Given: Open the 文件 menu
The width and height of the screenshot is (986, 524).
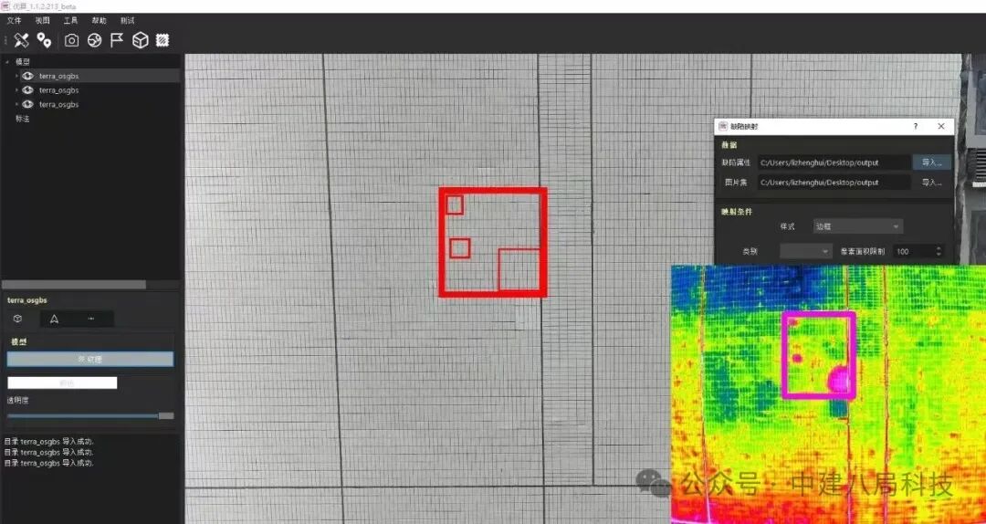Looking at the screenshot, I should pyautogui.click(x=14, y=20).
